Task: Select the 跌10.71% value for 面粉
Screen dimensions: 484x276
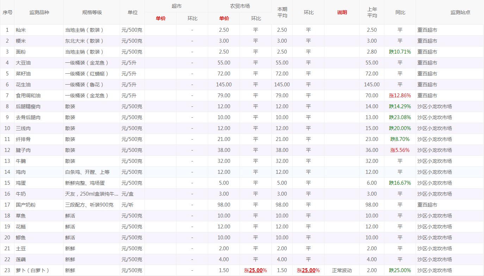Action: pyautogui.click(x=400, y=52)
